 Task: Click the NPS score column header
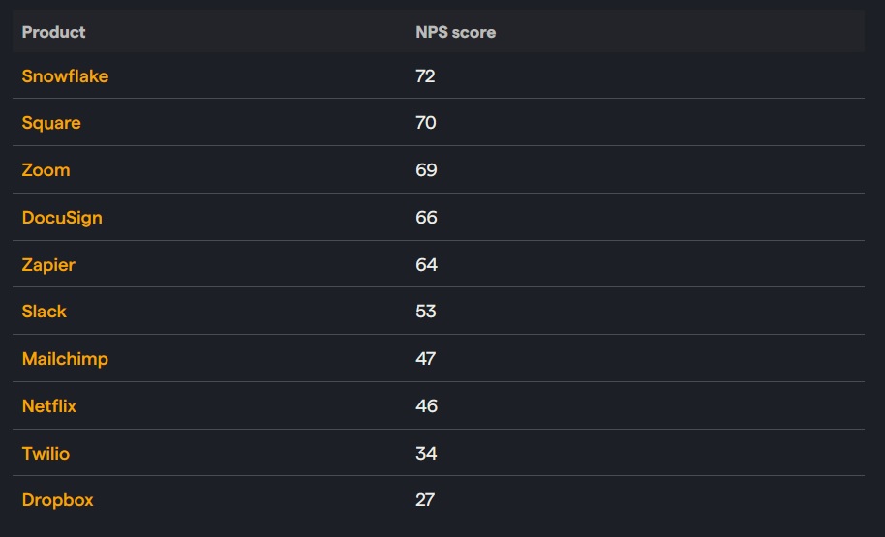pyautogui.click(x=455, y=32)
